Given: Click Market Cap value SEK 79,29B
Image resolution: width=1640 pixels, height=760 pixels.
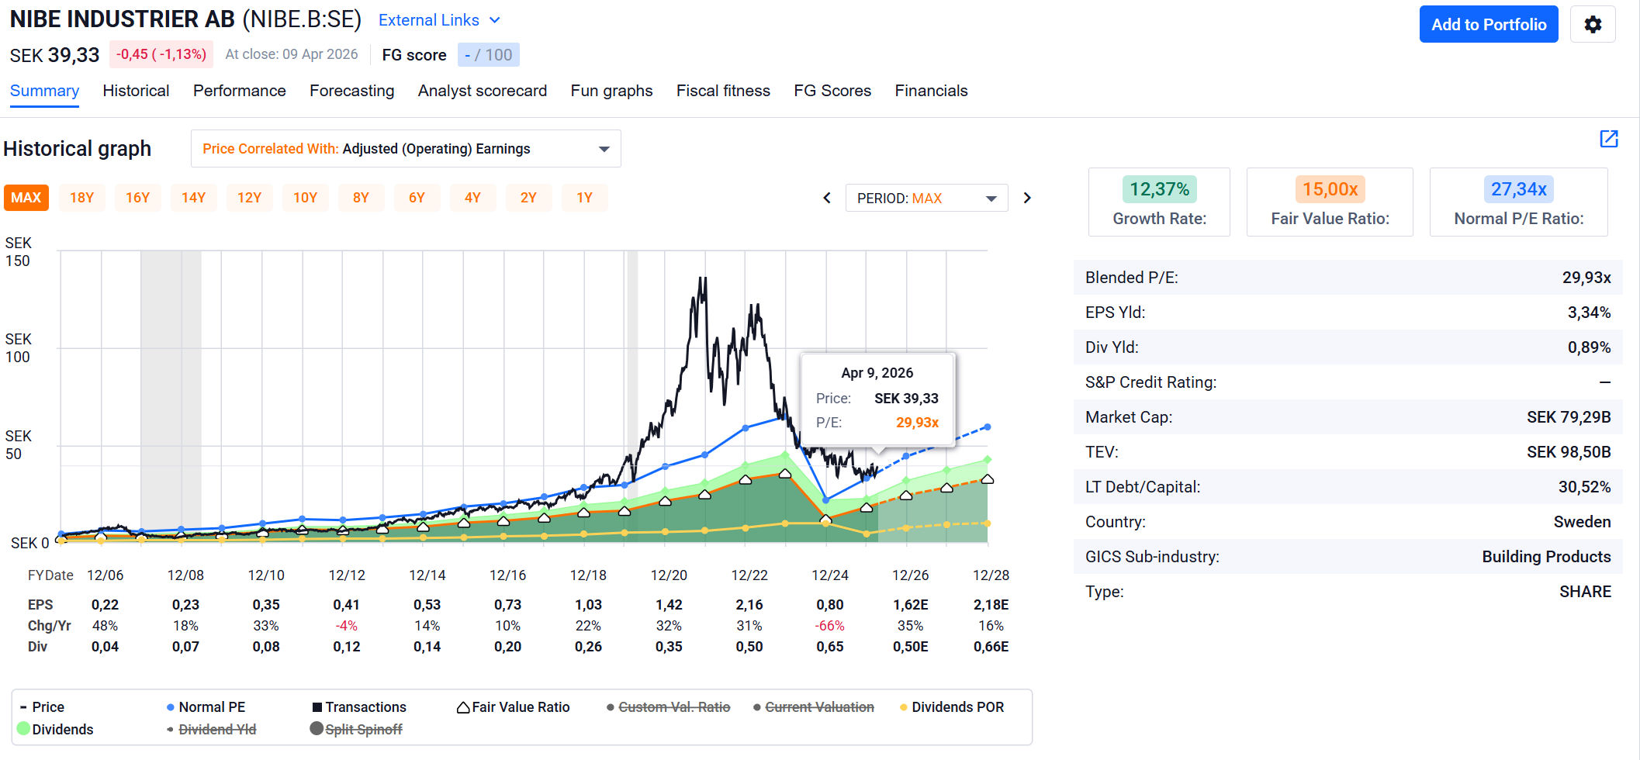Looking at the screenshot, I should tap(1569, 417).
